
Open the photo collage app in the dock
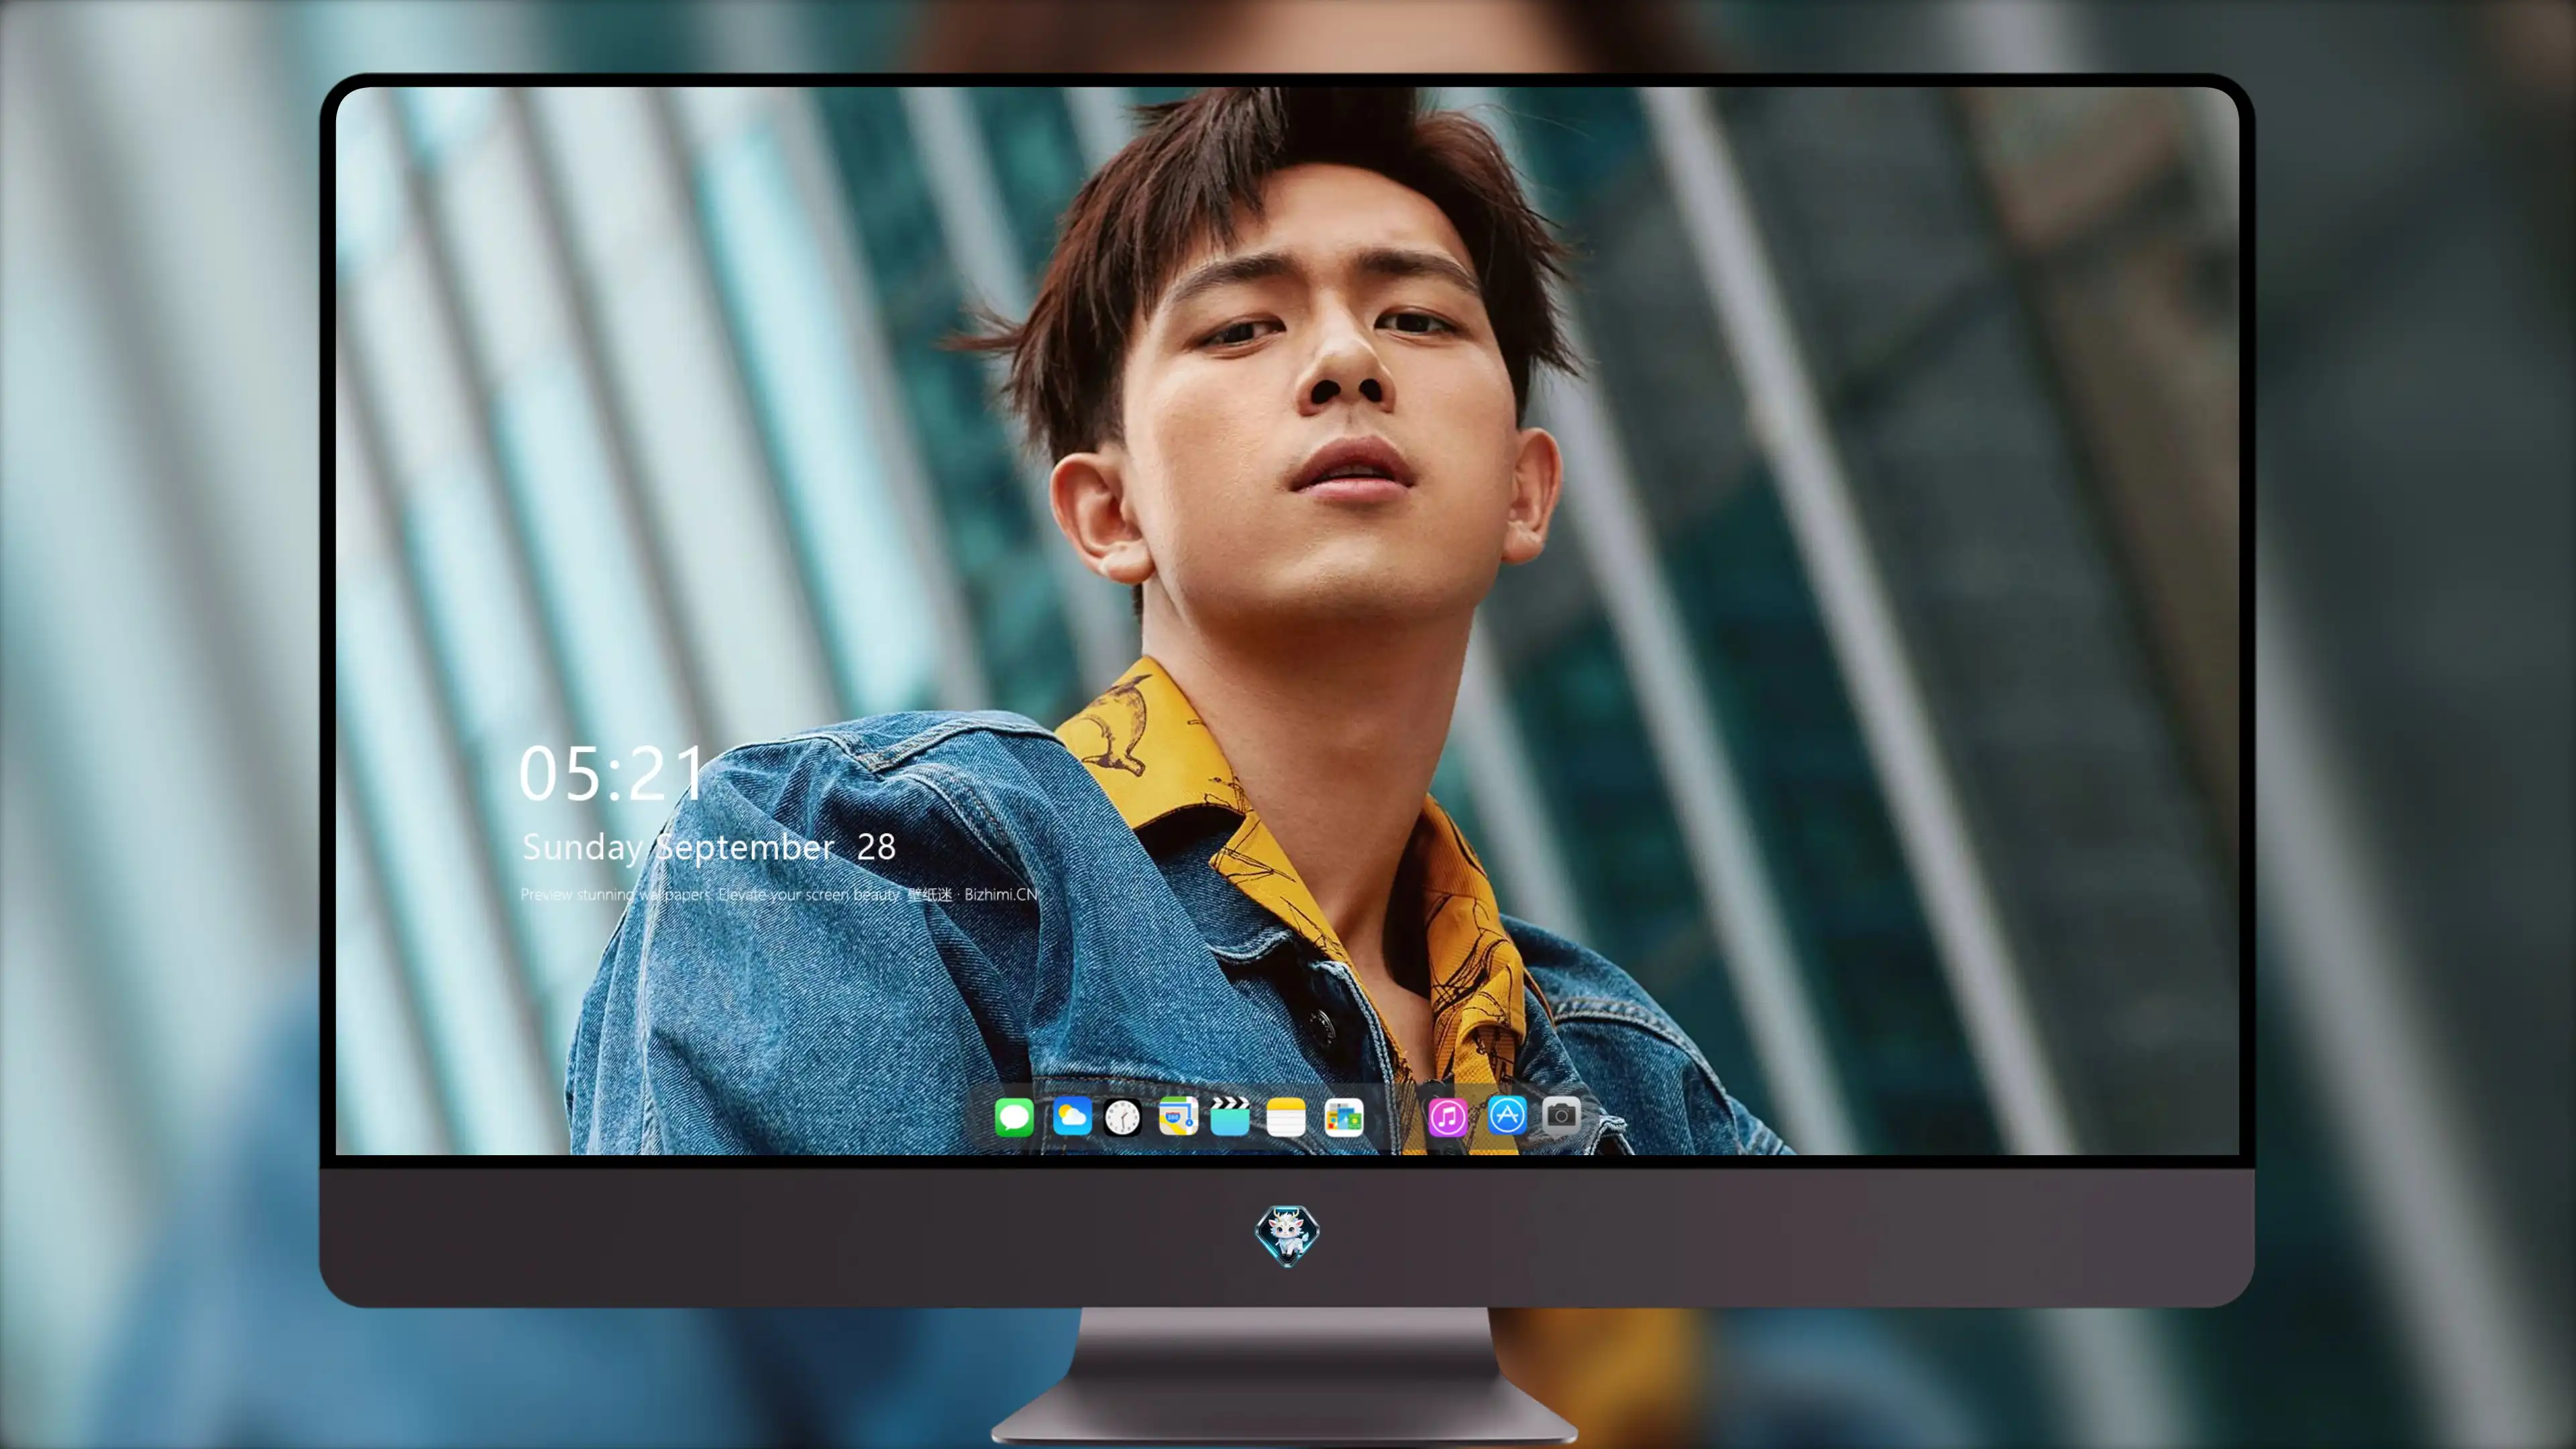(x=1344, y=1117)
